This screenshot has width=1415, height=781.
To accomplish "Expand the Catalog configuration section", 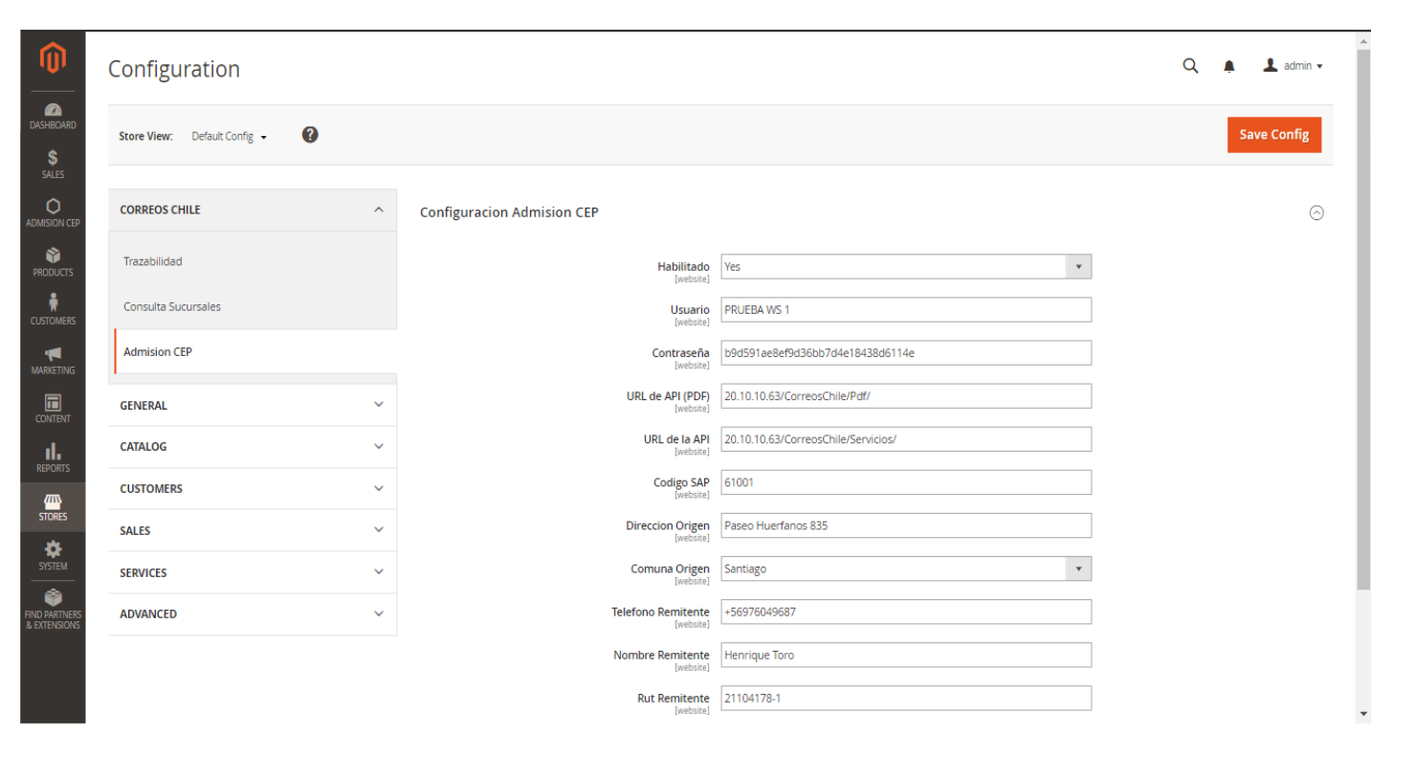I will [x=253, y=447].
